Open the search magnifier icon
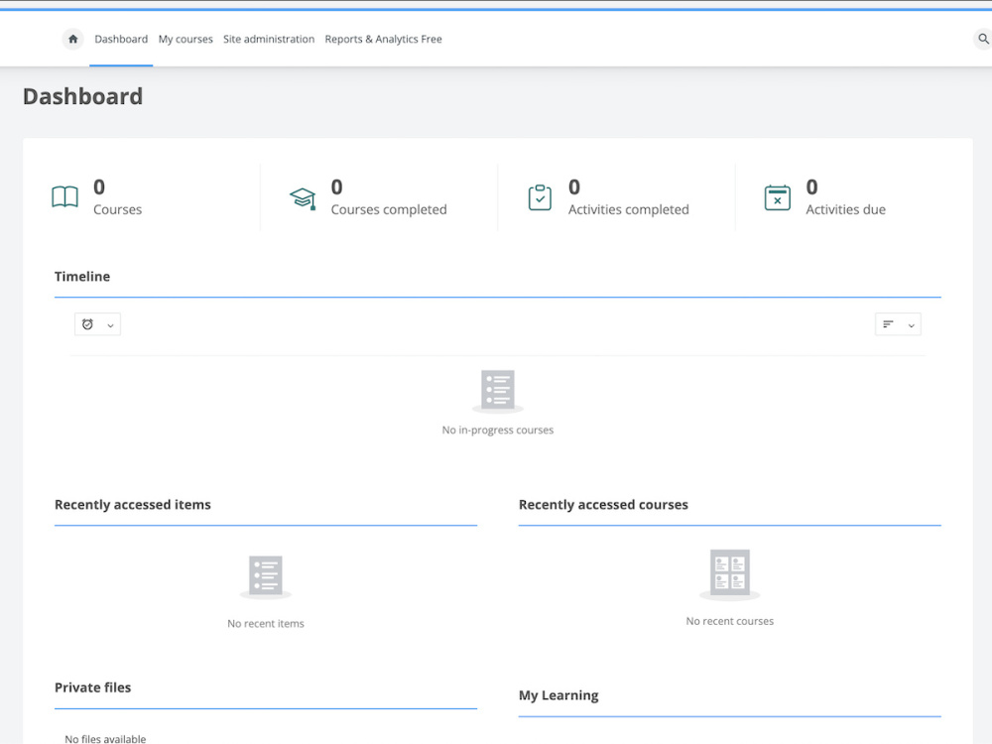The width and height of the screenshot is (992, 744). tap(983, 40)
